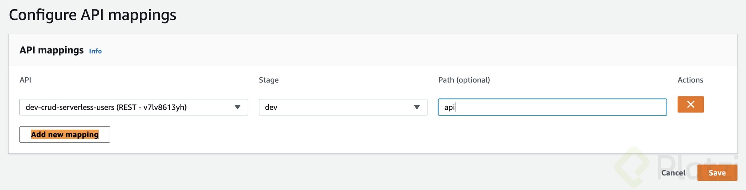The height and width of the screenshot is (190, 746).
Task: Click the API selector's down arrow
Action: [237, 107]
